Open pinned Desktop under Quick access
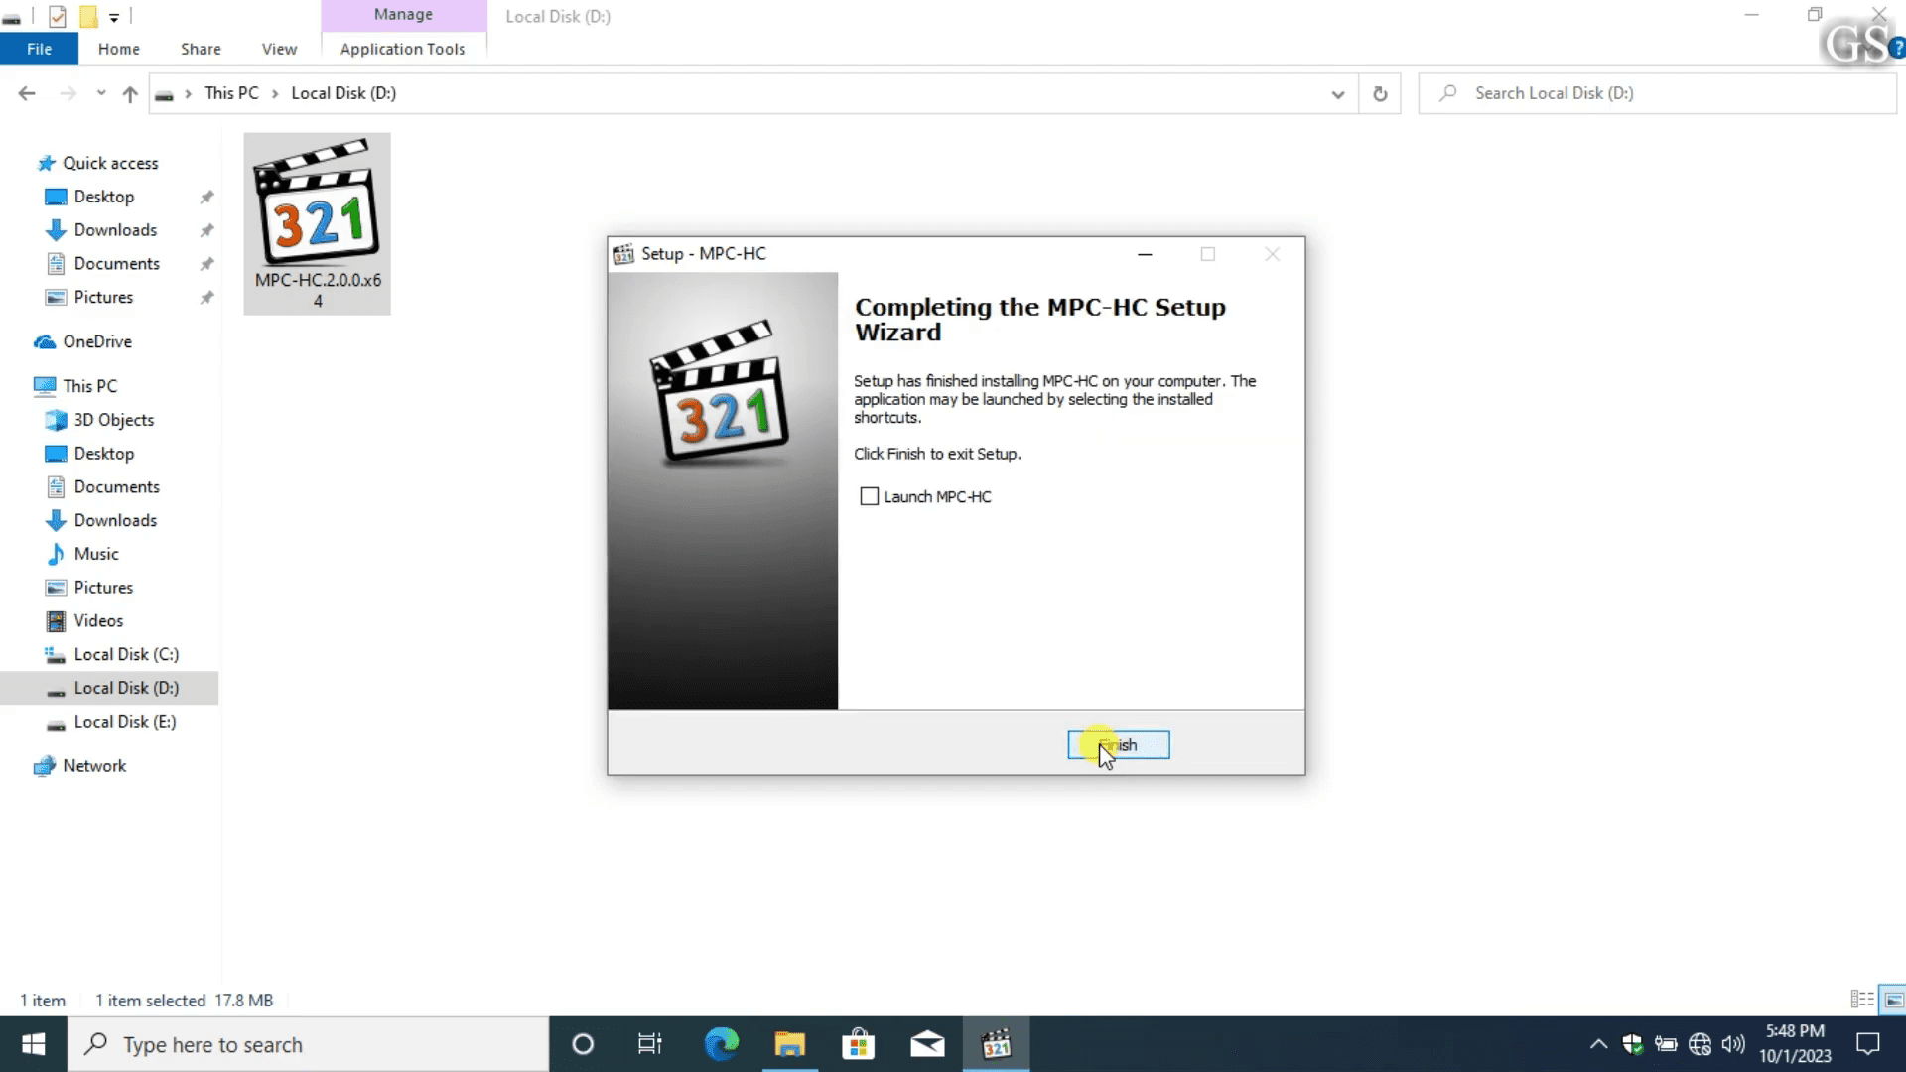Viewport: 1906px width, 1072px height. point(103,197)
